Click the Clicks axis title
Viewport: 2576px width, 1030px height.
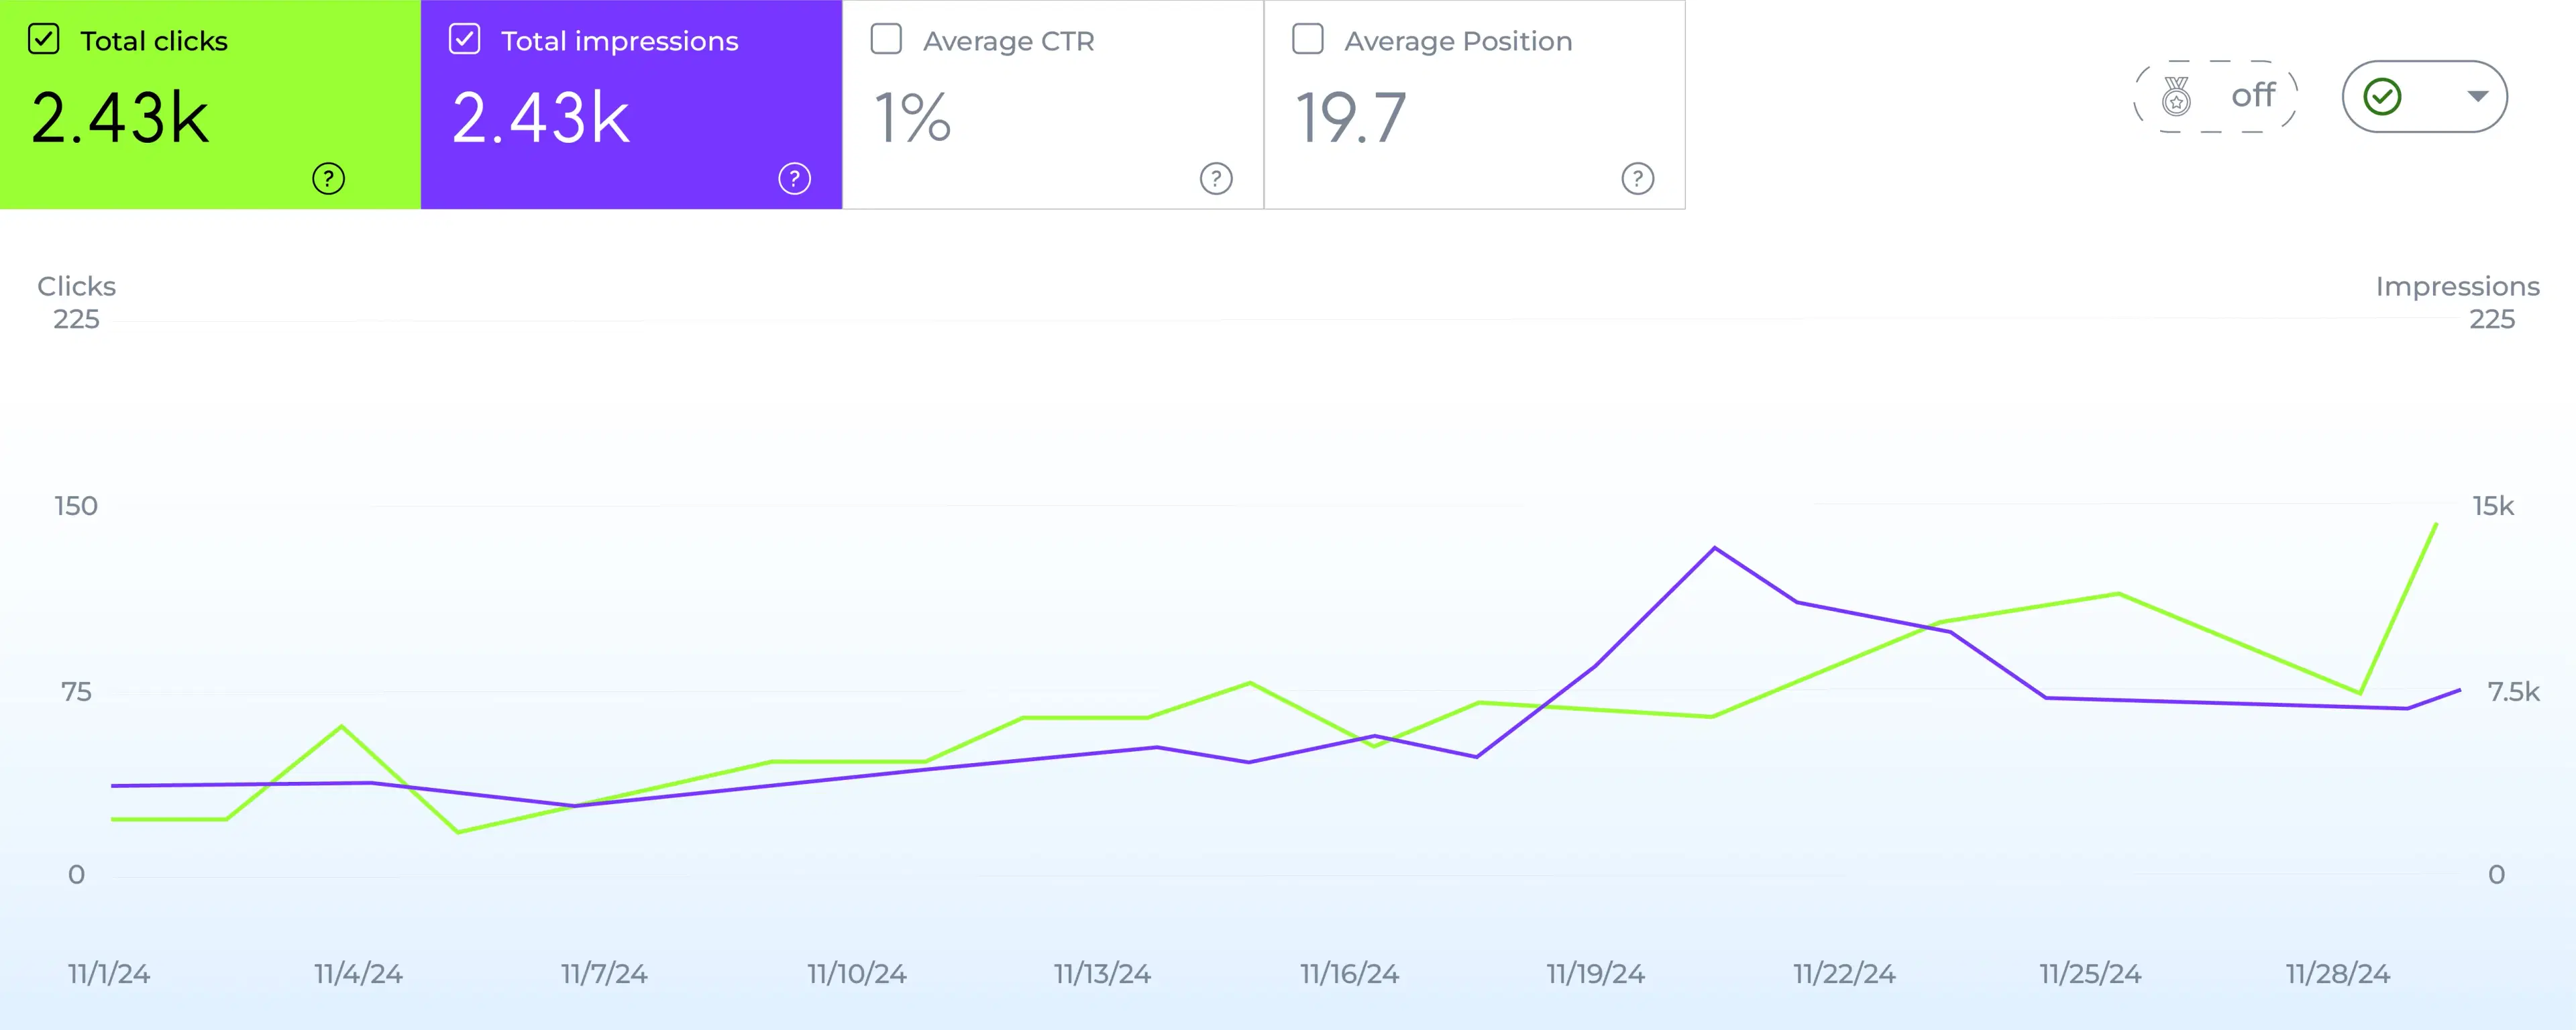[77, 286]
